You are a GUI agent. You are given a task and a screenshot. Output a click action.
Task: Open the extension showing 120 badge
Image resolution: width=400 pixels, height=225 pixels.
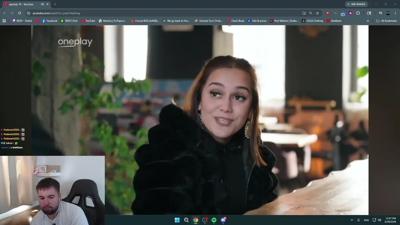click(343, 13)
